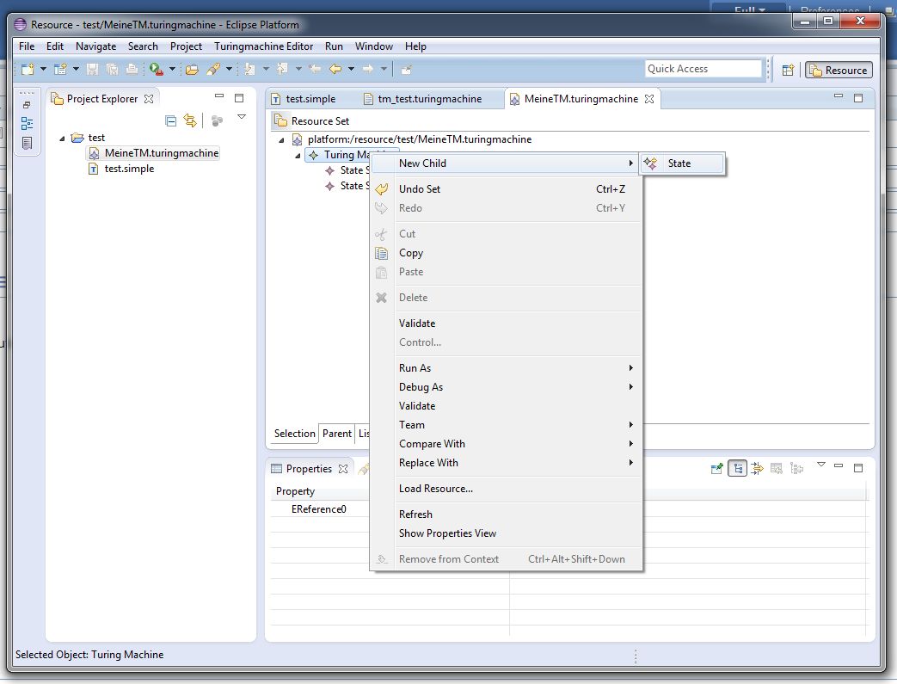Open the Turingmachine Editor menu

[264, 46]
